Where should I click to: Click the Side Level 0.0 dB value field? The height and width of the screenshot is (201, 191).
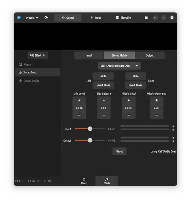pyautogui.click(x=79, y=108)
